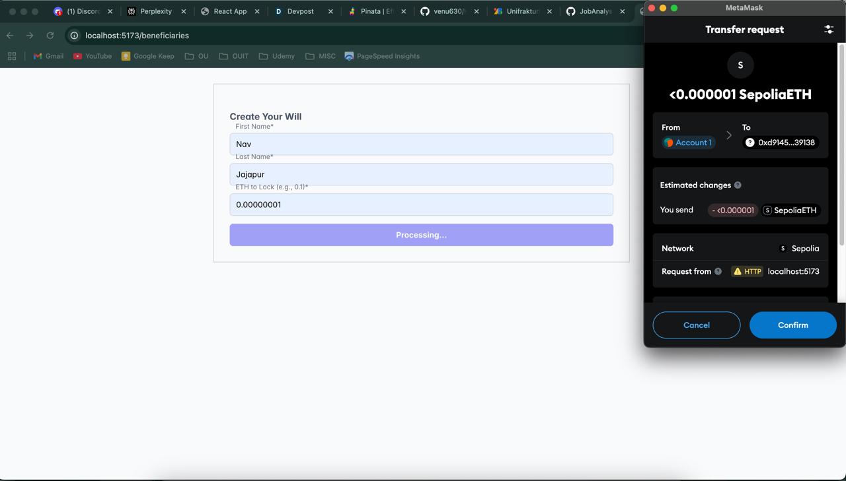Click the address bar URL localhost:5173/beneficiaries
The image size is (846, 481).
pyautogui.click(x=137, y=36)
